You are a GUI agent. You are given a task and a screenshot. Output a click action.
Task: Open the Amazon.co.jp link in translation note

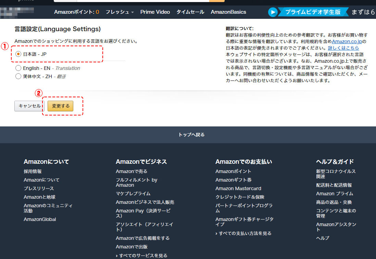point(347,41)
